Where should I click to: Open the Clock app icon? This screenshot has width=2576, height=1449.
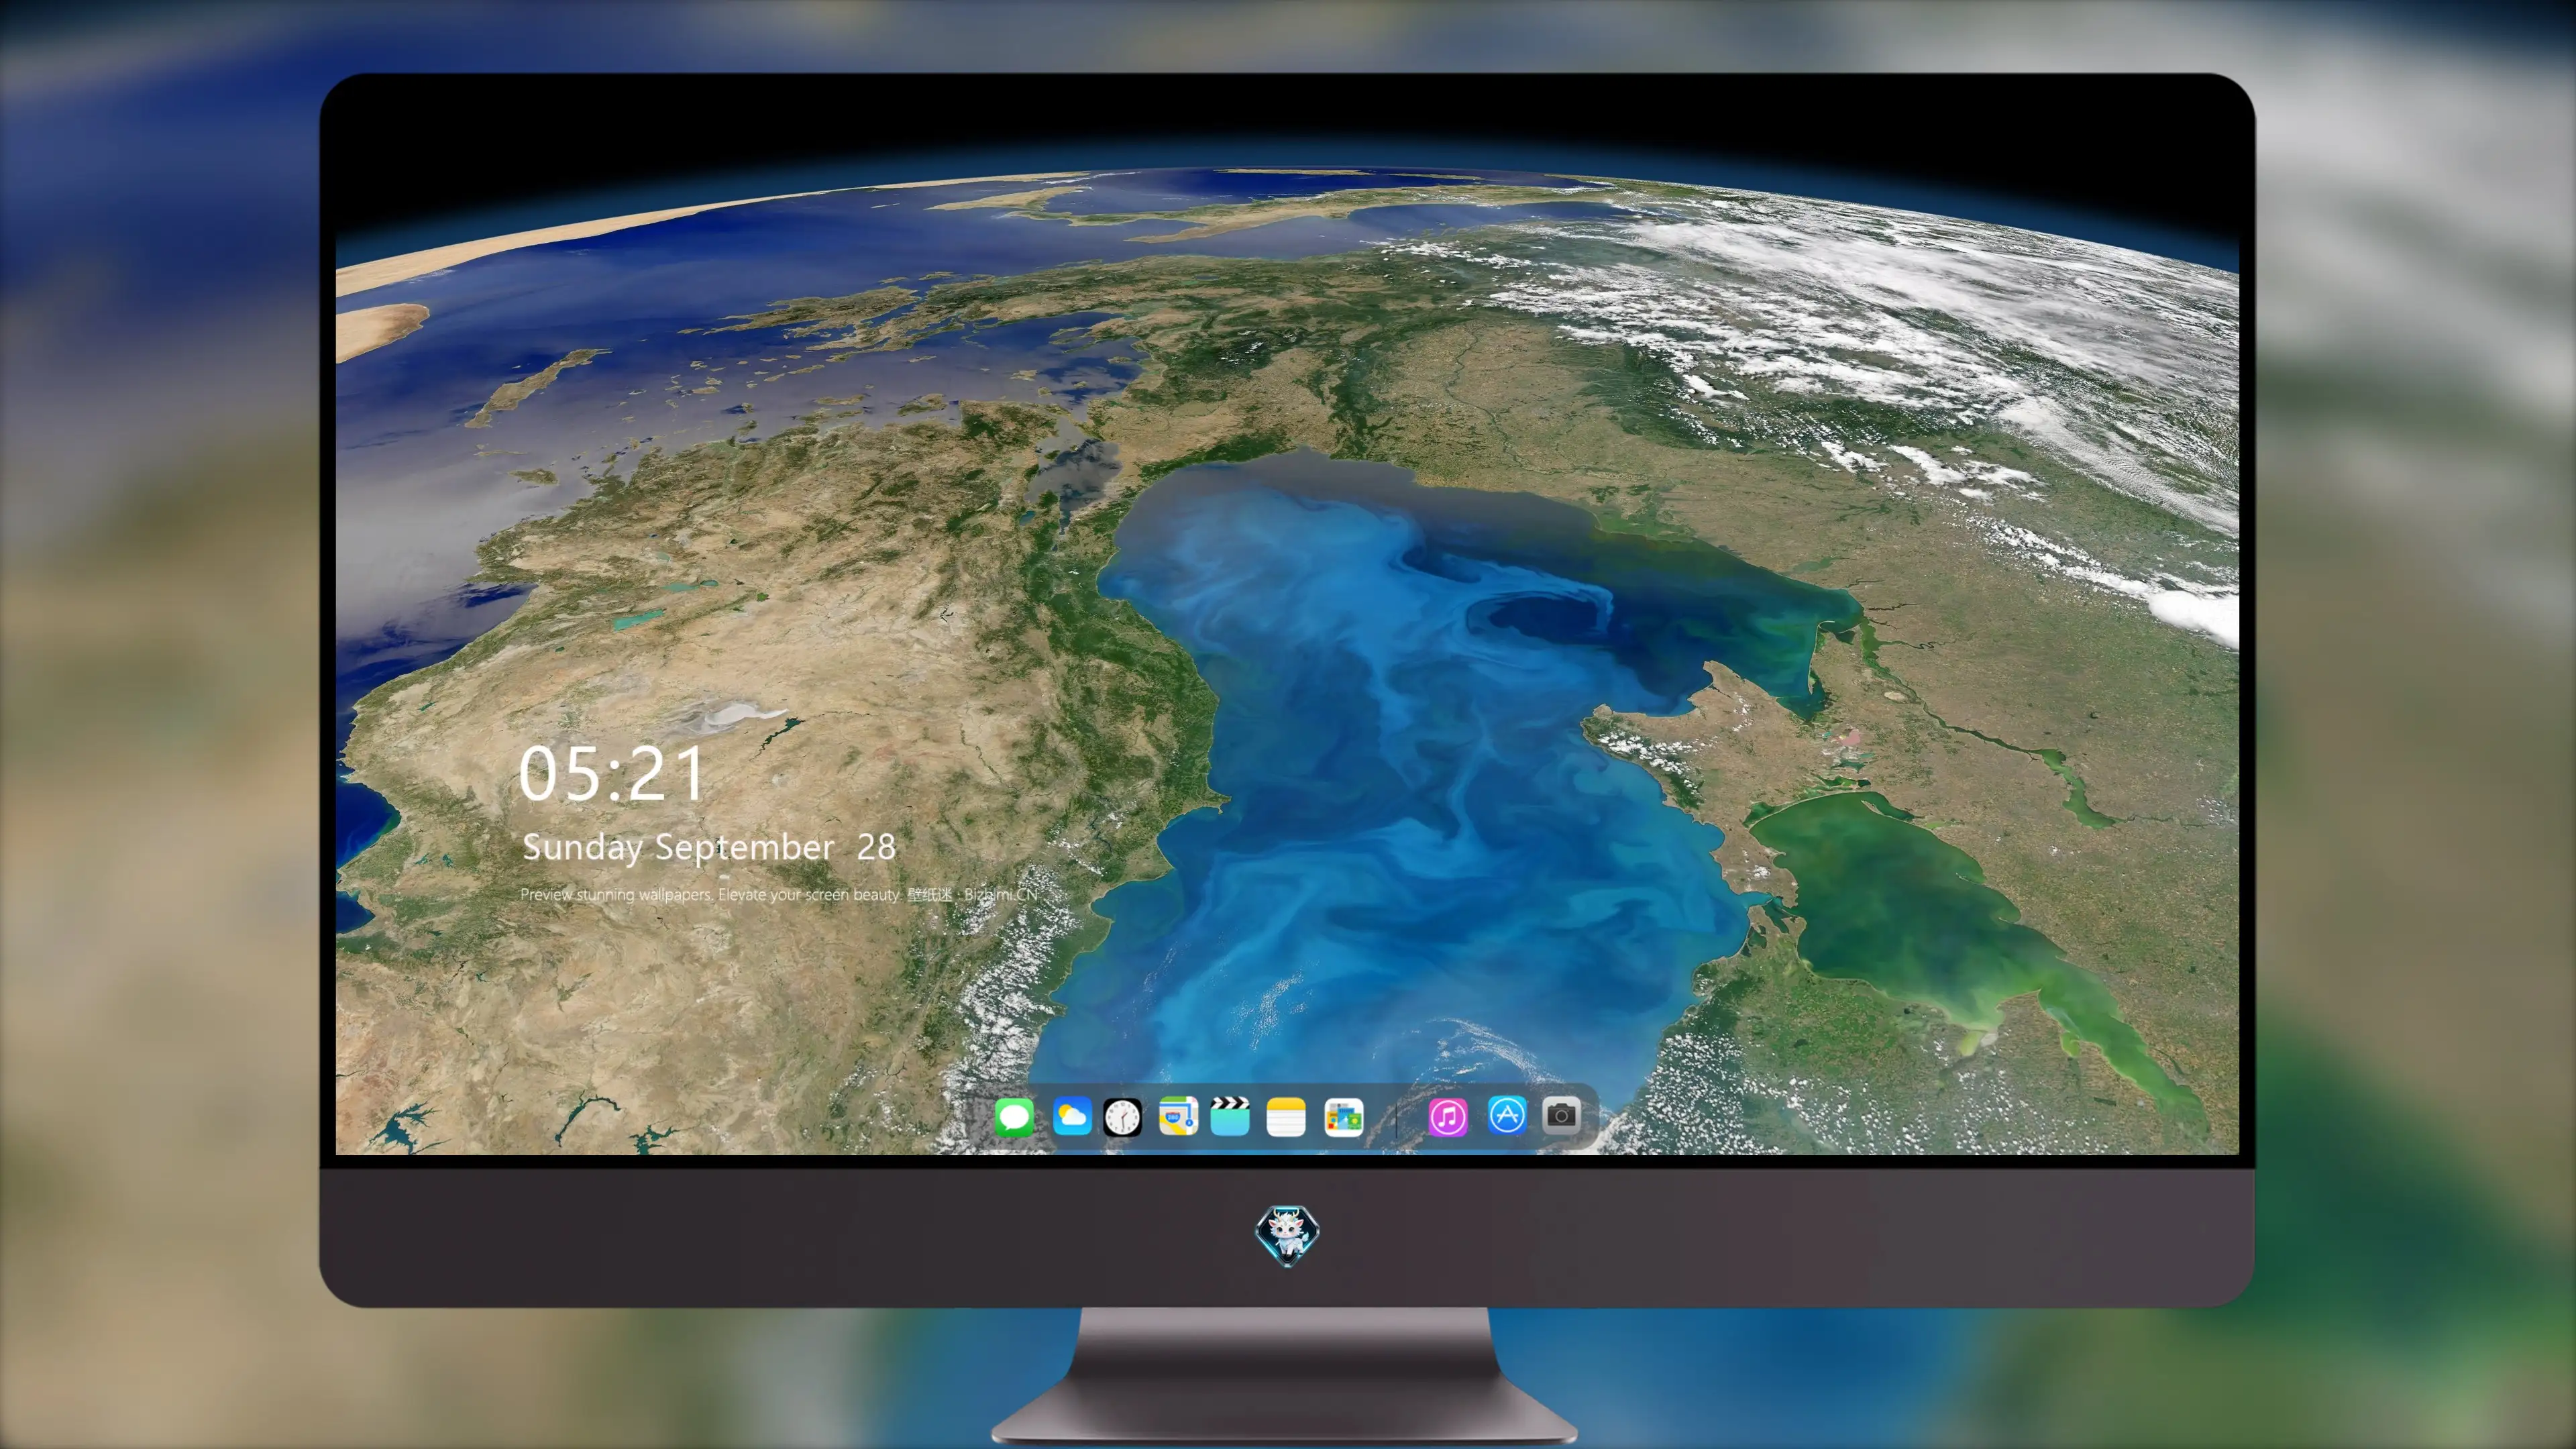1122,1117
